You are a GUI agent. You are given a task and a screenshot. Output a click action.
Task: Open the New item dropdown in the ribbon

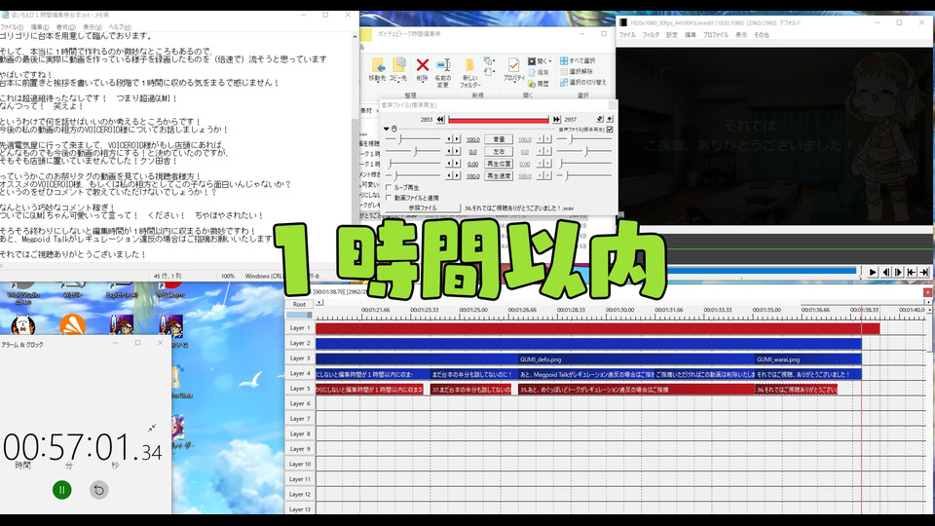pos(490,60)
